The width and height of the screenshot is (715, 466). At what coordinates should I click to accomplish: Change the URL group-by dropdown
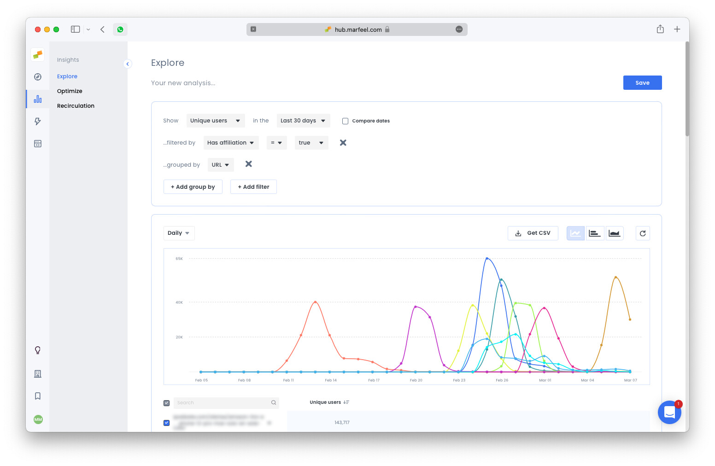220,164
